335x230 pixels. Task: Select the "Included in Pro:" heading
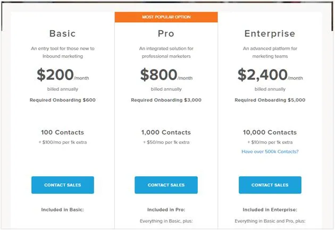(x=166, y=210)
